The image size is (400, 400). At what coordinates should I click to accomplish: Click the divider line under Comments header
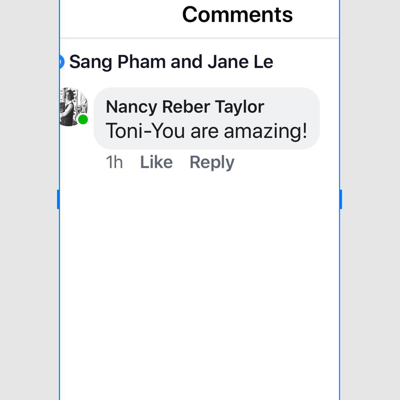(x=200, y=38)
